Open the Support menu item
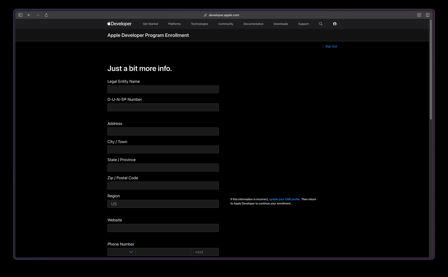 [x=304, y=24]
